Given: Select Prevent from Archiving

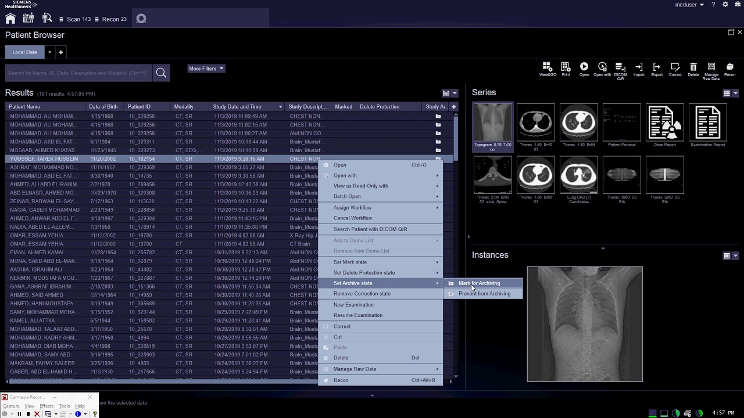Looking at the screenshot, I should 483,294.
